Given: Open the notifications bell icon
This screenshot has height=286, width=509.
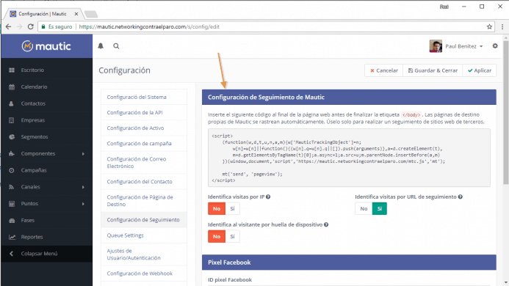Looking at the screenshot, I should tap(101, 46).
